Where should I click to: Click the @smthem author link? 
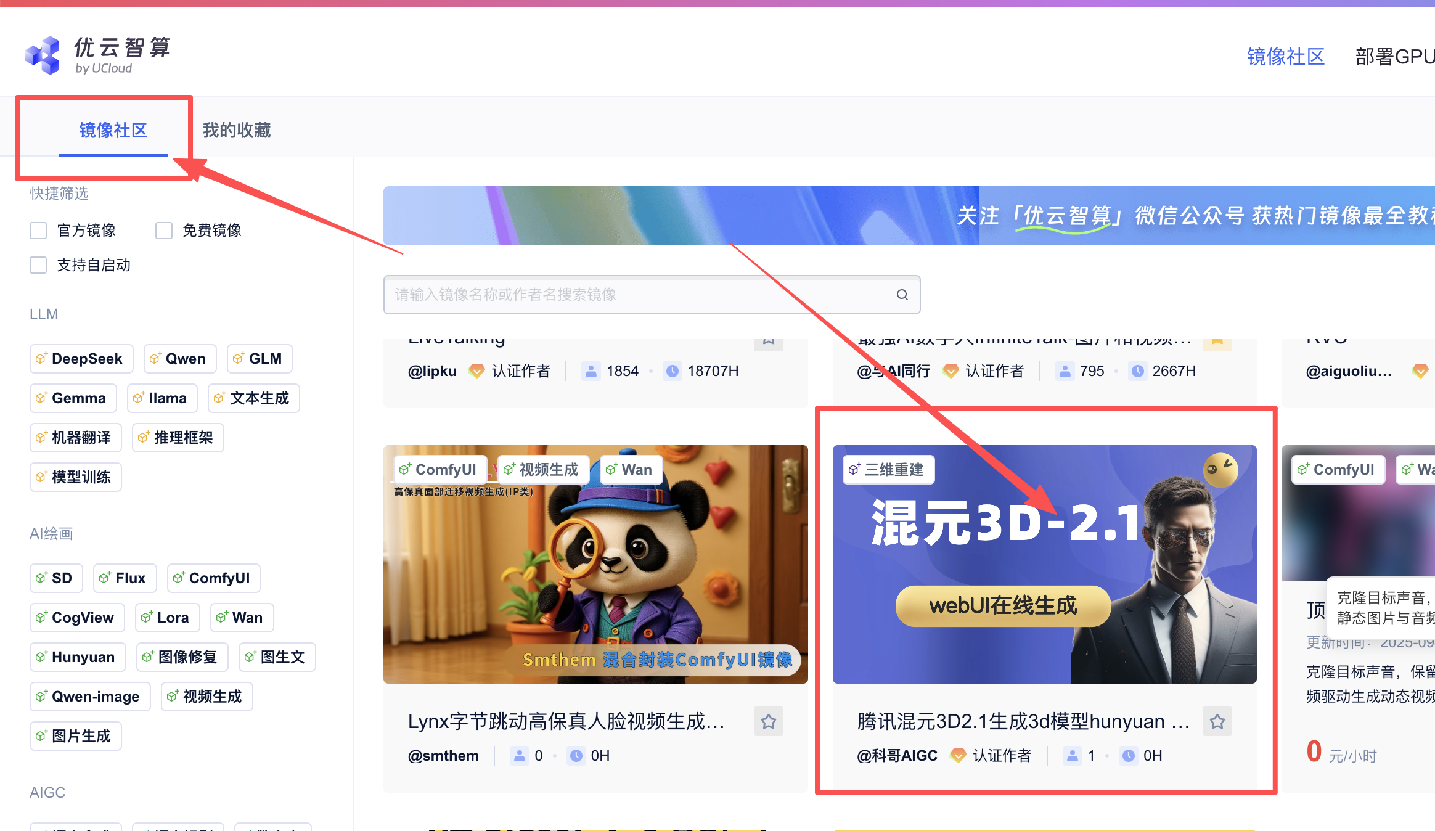(x=443, y=756)
